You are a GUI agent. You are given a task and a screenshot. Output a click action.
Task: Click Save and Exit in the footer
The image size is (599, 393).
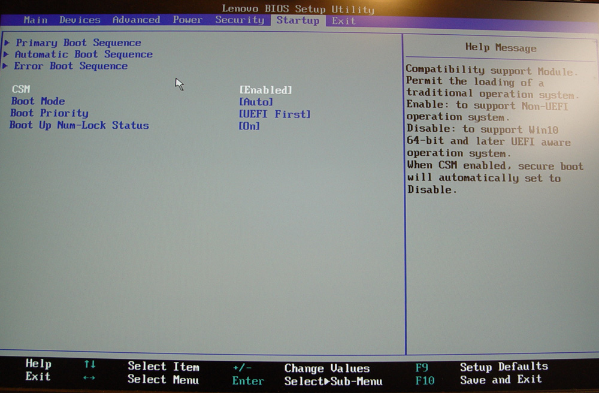point(500,379)
